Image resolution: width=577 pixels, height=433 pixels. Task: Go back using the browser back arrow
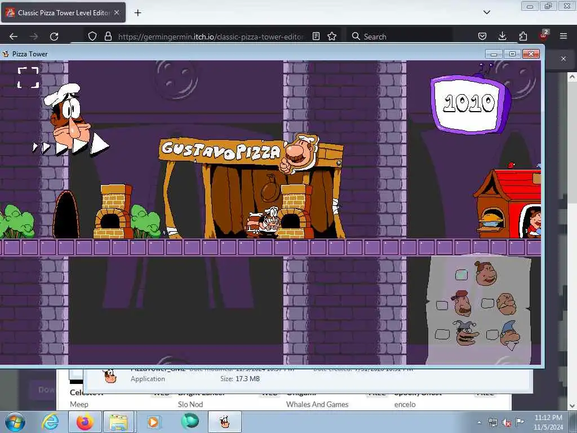click(14, 37)
